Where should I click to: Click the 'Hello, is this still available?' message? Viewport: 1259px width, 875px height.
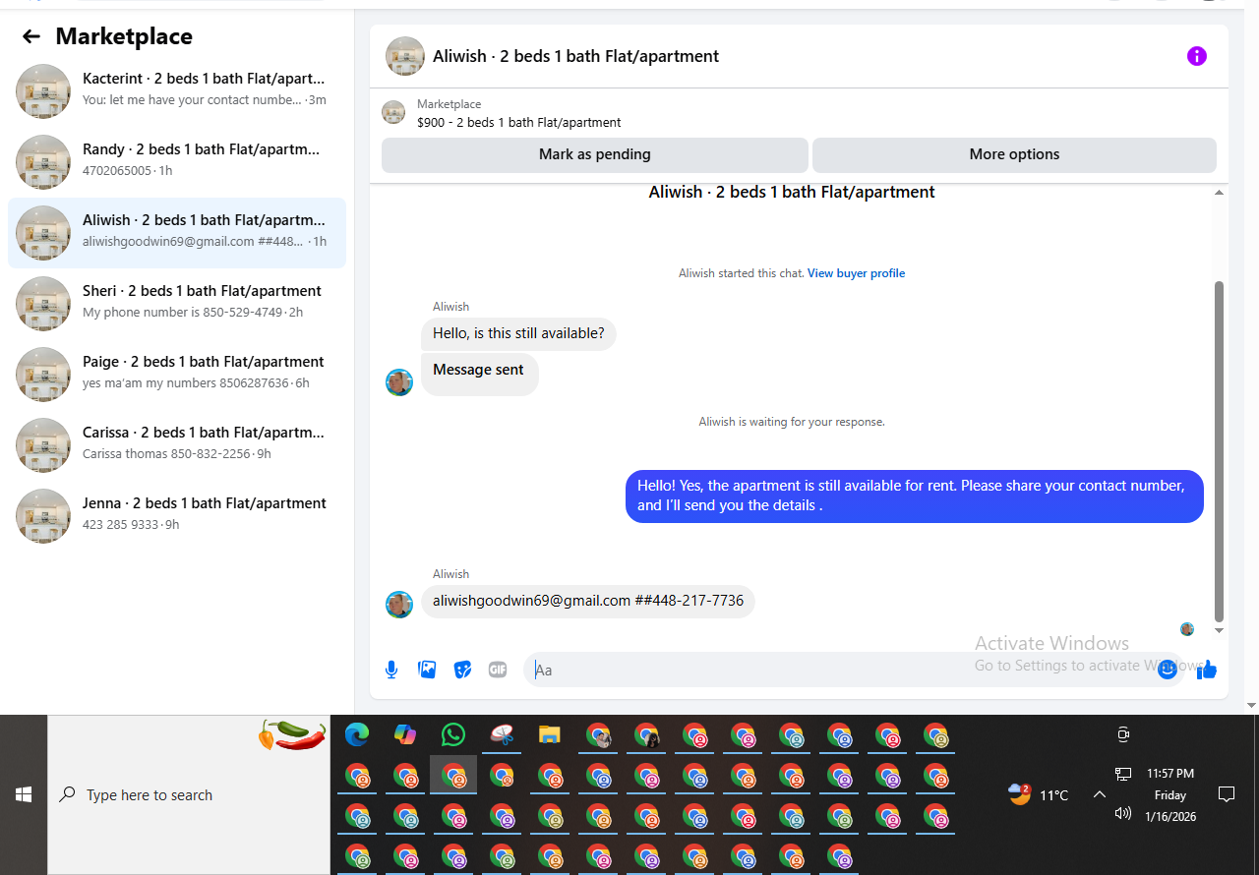518,333
